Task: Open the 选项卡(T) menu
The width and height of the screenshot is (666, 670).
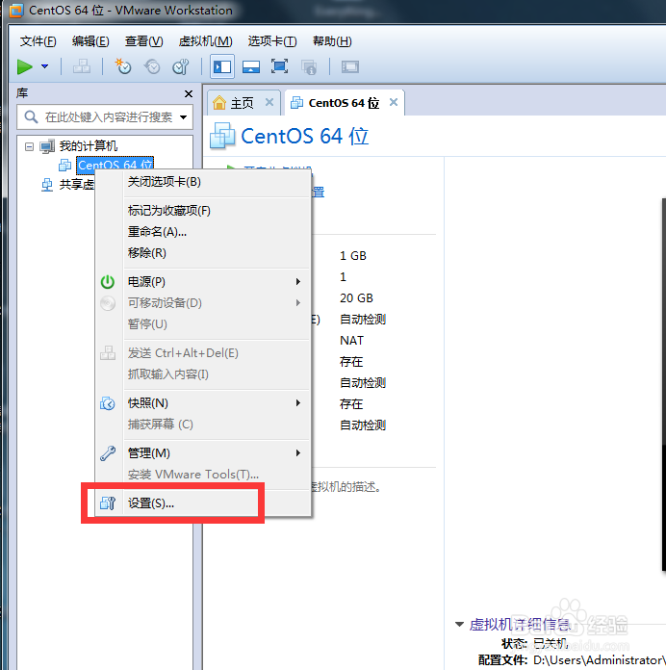Action: [272, 41]
